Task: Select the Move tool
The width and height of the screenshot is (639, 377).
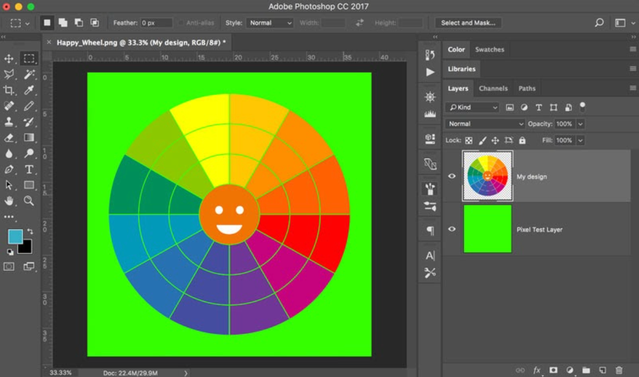Action: [9, 59]
